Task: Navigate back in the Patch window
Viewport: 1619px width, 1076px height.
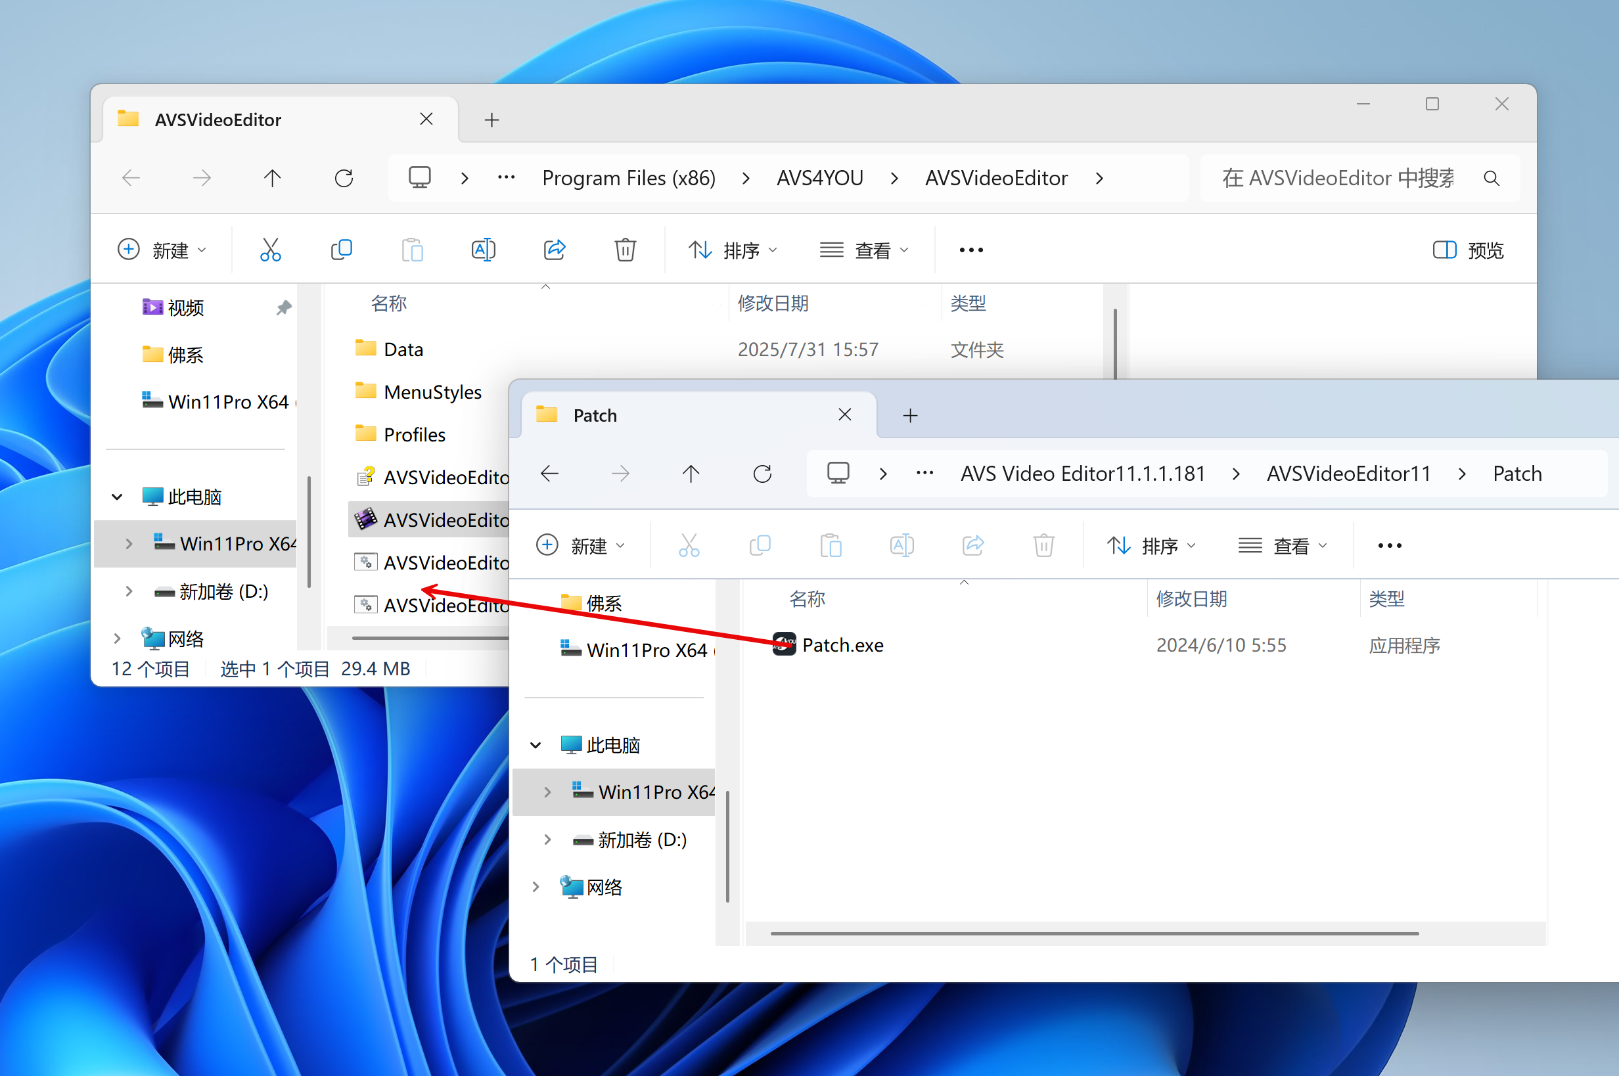Action: pos(550,474)
